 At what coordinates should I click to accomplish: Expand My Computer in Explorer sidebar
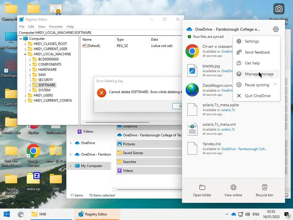point(71,166)
